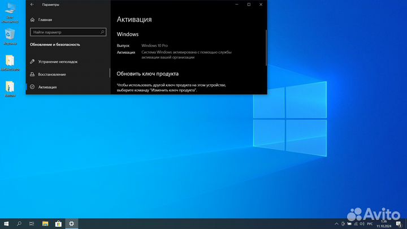Go back with the Параметры back arrow

coord(32,5)
